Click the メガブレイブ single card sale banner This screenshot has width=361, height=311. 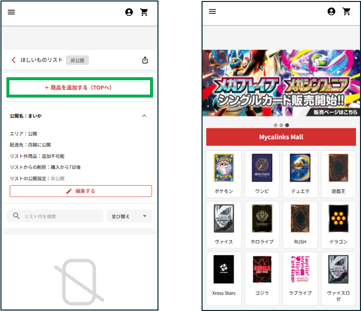(x=281, y=83)
